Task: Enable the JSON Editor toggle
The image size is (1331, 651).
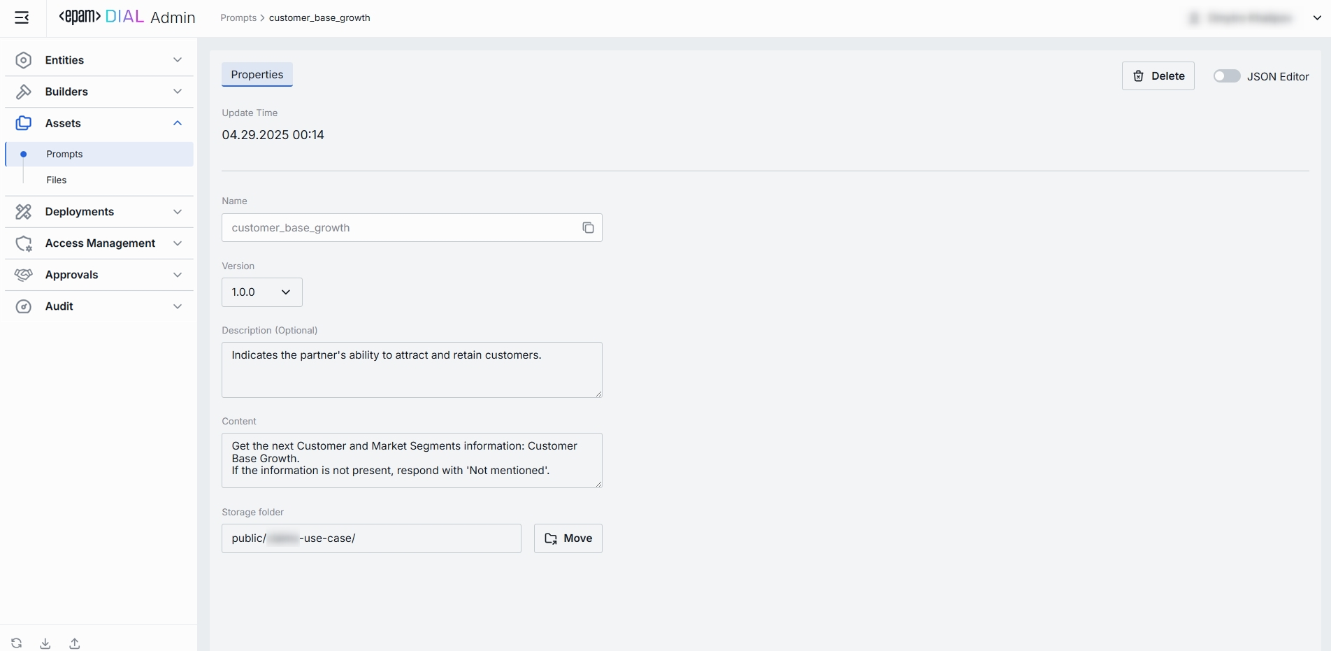Action: point(1226,76)
